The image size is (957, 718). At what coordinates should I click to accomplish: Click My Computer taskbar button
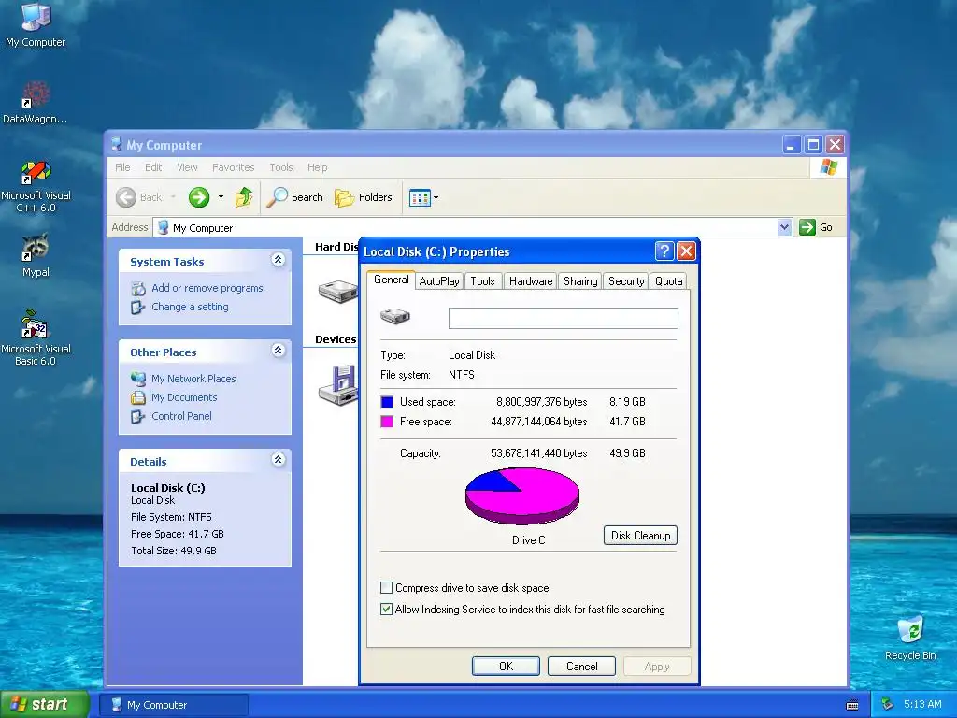click(173, 705)
